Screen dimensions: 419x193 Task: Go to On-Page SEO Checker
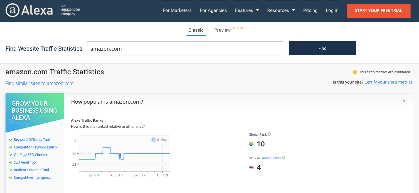coord(31,155)
